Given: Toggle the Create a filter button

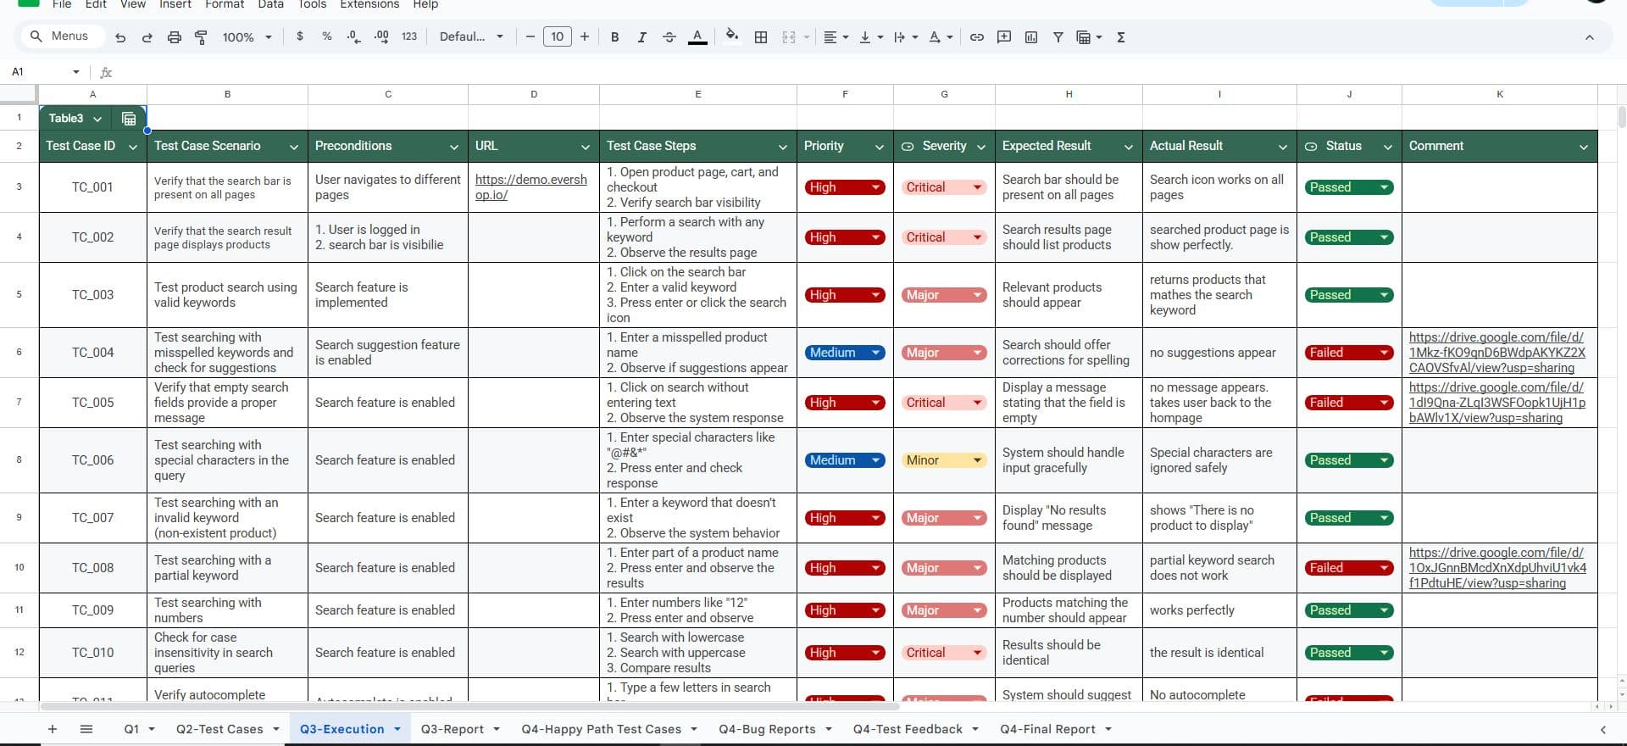Looking at the screenshot, I should (x=1058, y=37).
